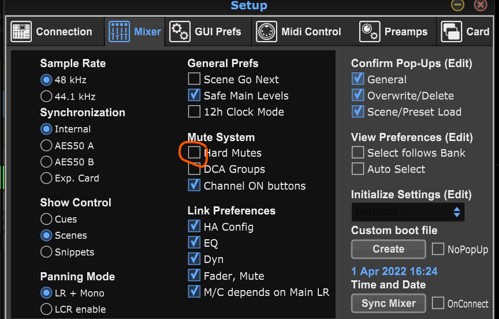
Task: Open the Preamps knob icon
Action: [x=370, y=32]
